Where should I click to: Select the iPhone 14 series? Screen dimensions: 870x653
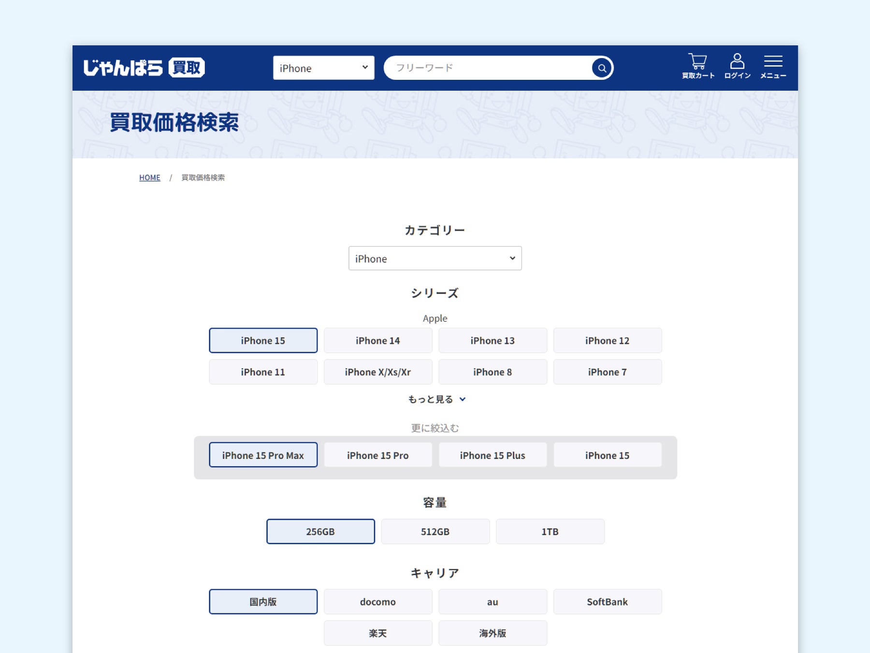[x=378, y=341]
